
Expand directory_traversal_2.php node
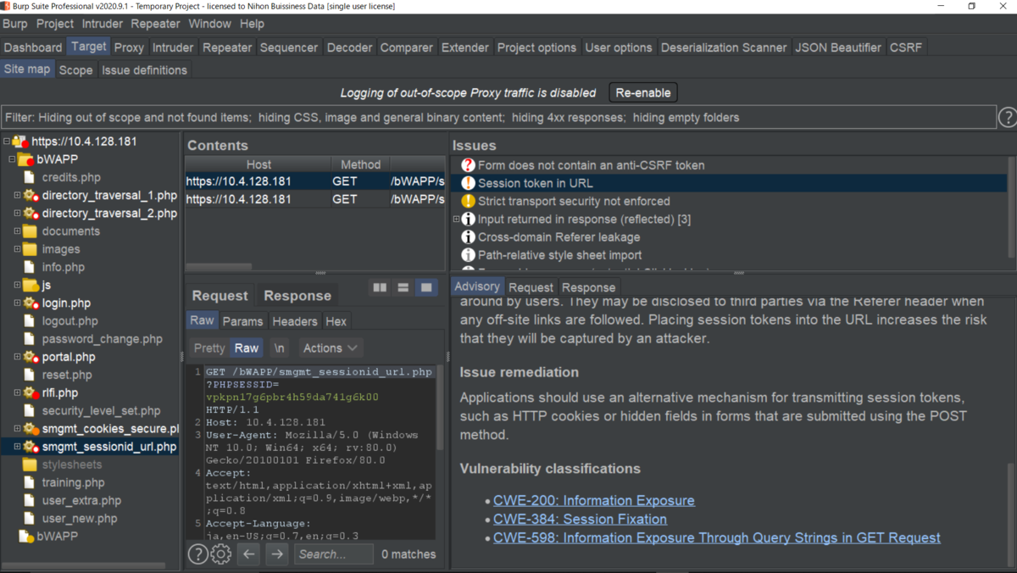click(17, 214)
